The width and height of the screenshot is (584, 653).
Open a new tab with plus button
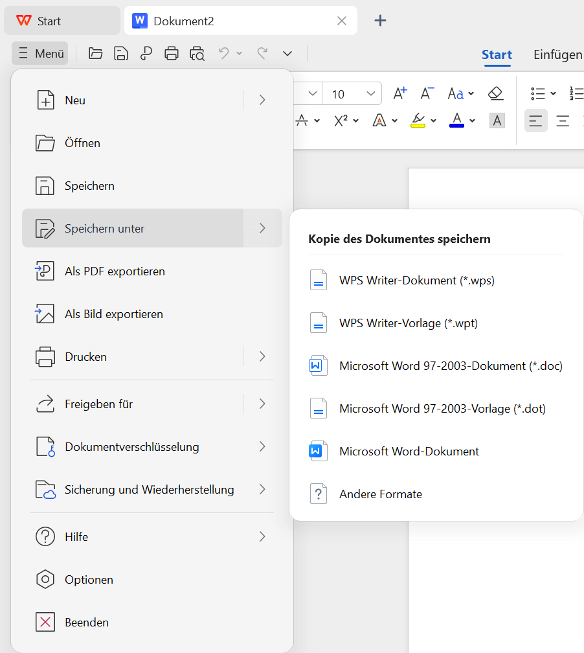[x=381, y=21]
